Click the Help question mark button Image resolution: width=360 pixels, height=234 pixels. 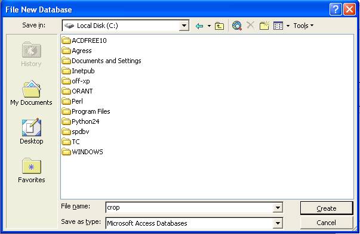click(336, 10)
